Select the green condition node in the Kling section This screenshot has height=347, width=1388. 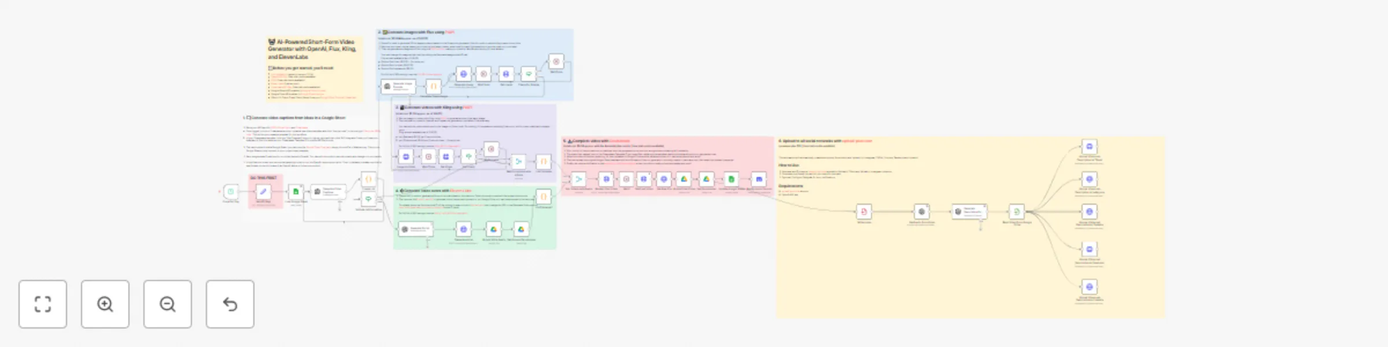tap(468, 157)
